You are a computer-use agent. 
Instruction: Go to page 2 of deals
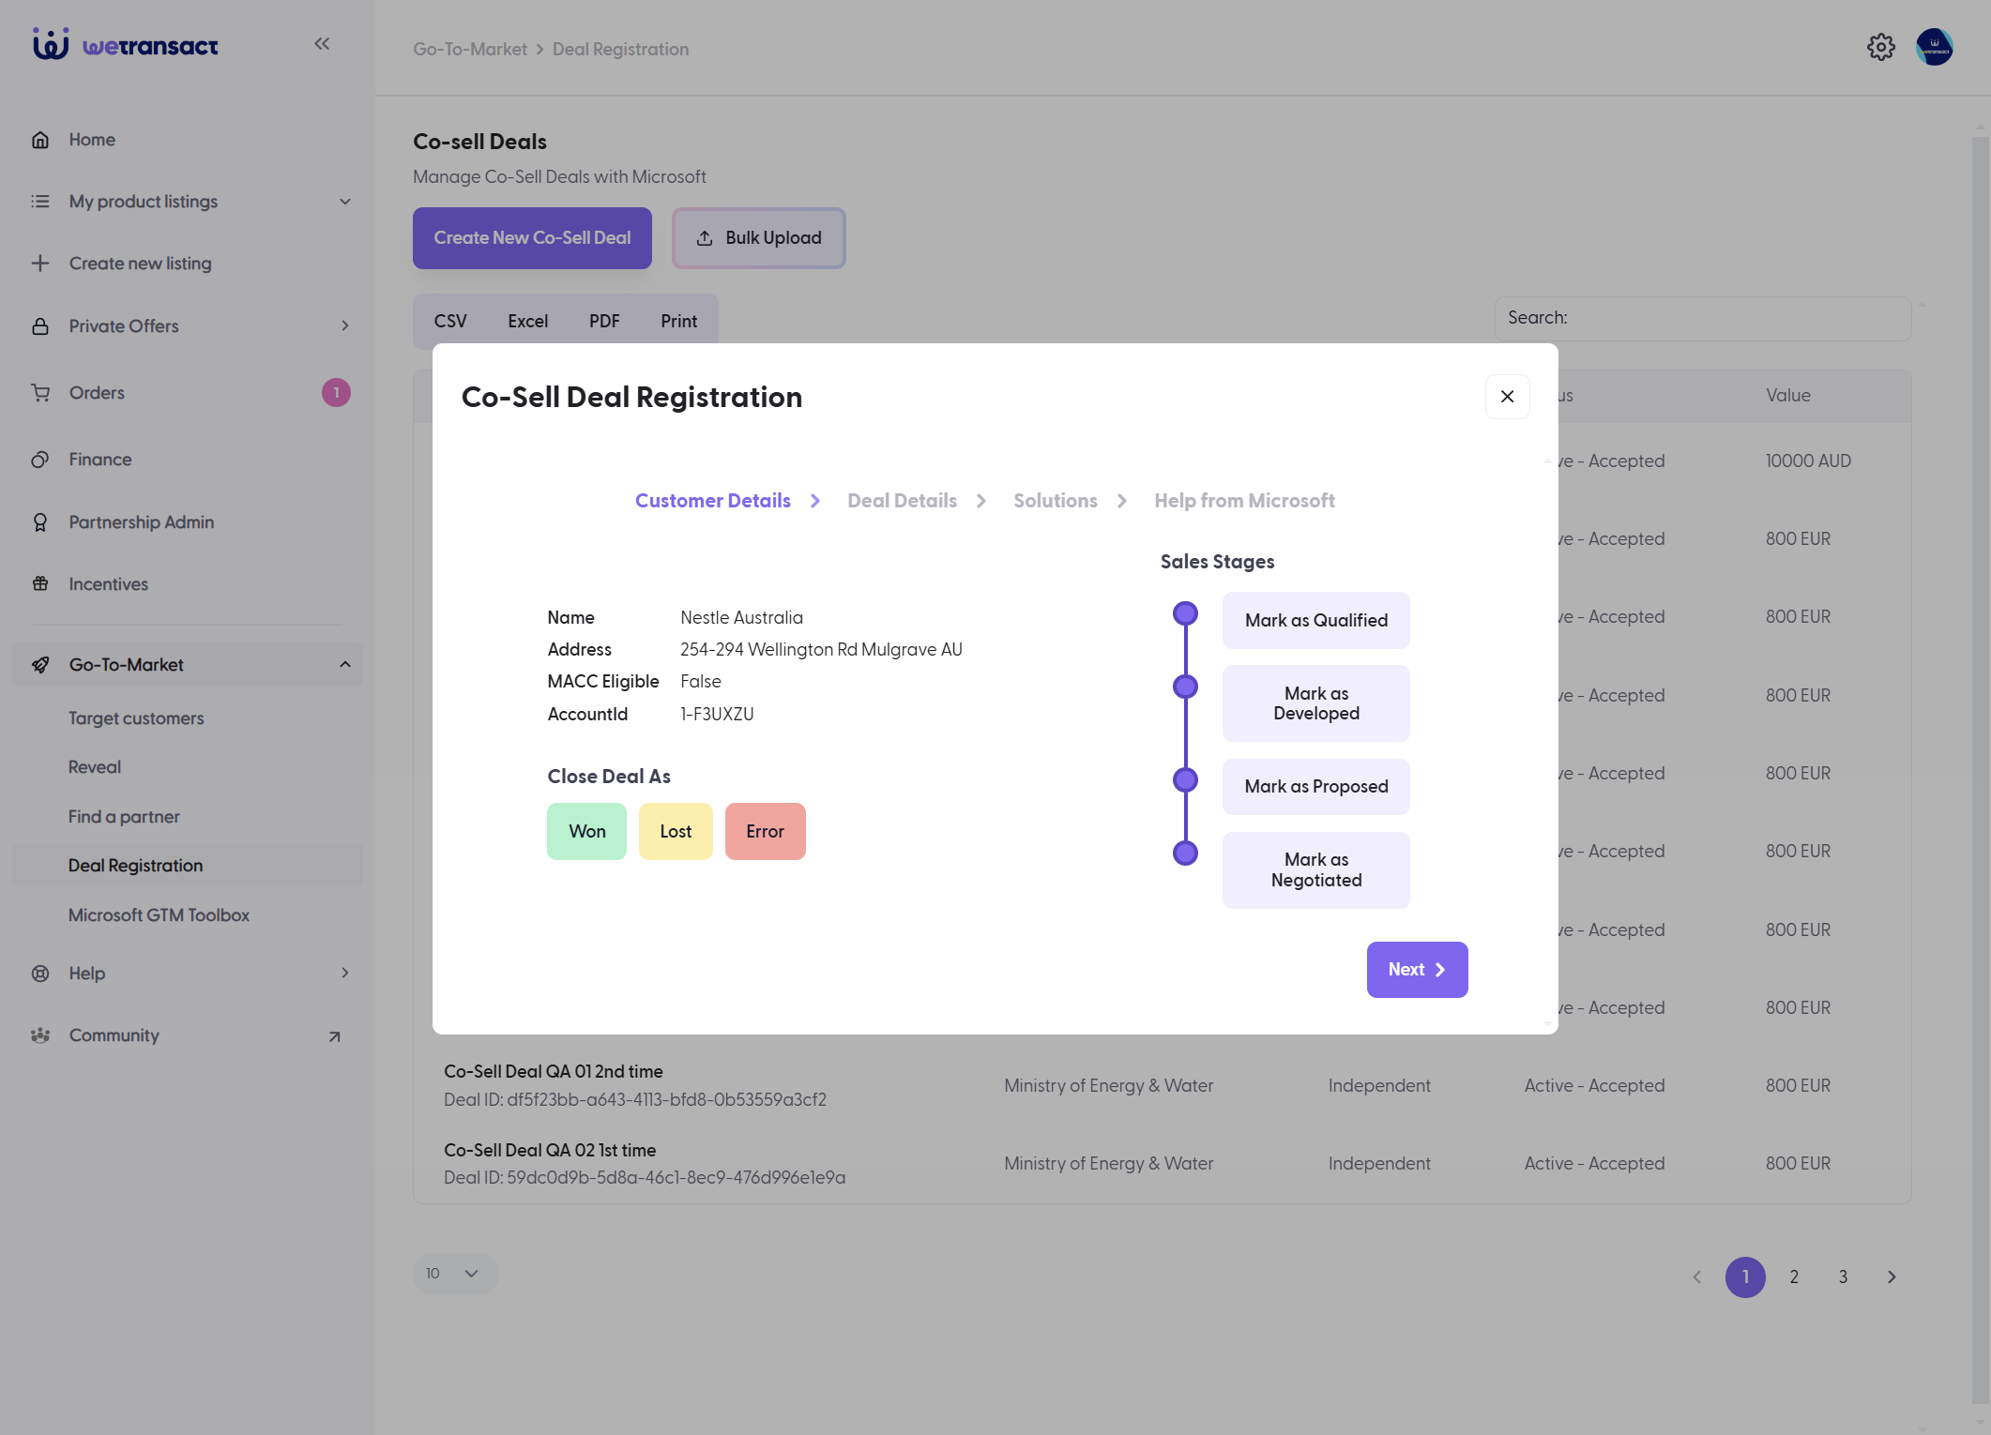click(x=1794, y=1277)
